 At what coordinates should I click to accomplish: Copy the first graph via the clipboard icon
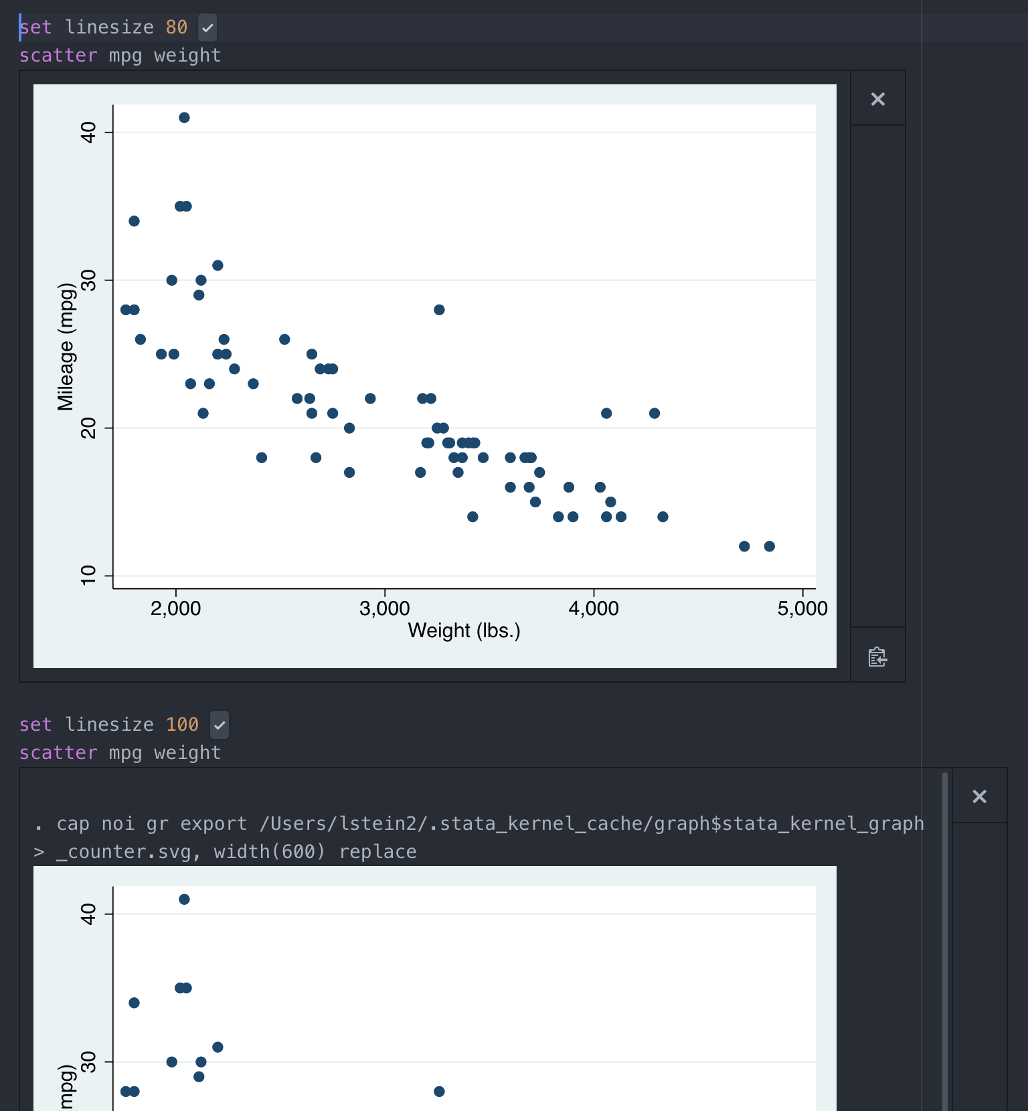click(877, 657)
